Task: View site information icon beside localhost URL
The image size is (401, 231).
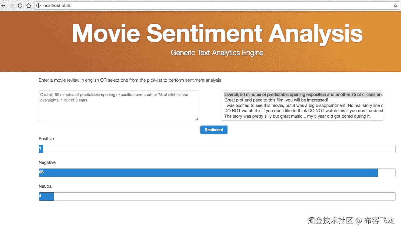Action: (38, 5)
